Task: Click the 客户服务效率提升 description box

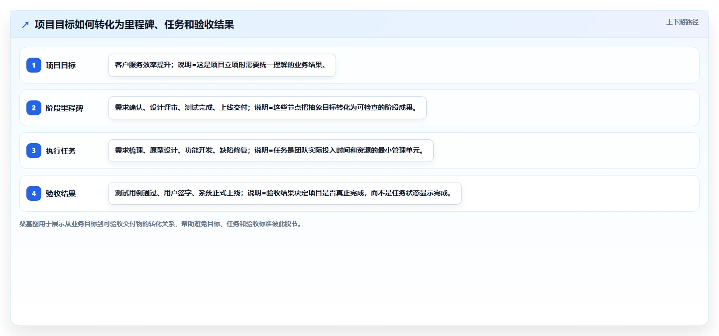Action: coord(222,65)
